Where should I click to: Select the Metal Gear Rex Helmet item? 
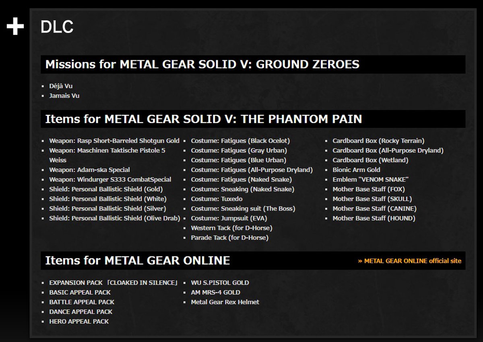(225, 302)
